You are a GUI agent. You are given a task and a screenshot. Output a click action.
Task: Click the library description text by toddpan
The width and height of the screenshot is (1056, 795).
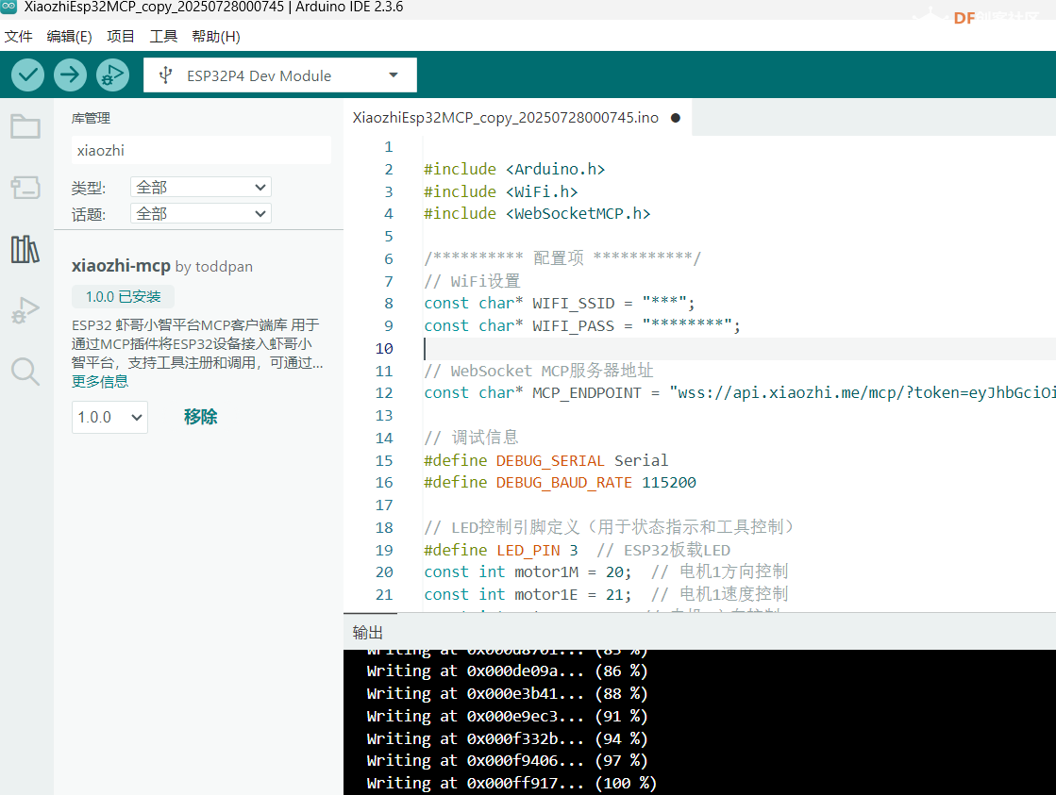click(x=197, y=344)
